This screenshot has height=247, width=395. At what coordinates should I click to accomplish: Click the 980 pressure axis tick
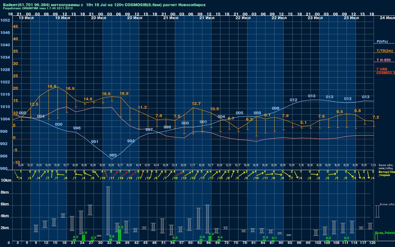[x=4, y=168]
